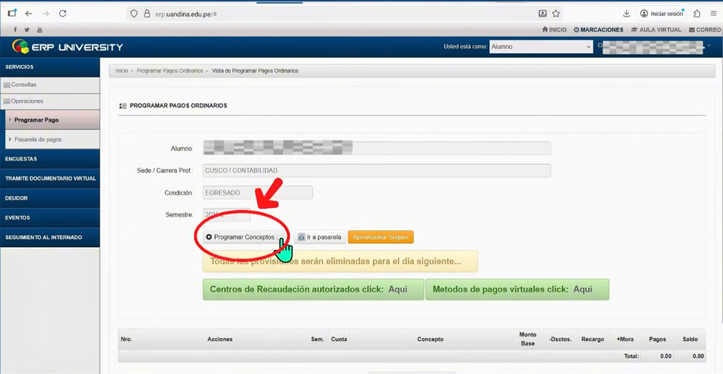Image resolution: width=723 pixels, height=374 pixels.
Task: Open the 'Usted está como: Alumno' dropdown
Action: click(540, 46)
